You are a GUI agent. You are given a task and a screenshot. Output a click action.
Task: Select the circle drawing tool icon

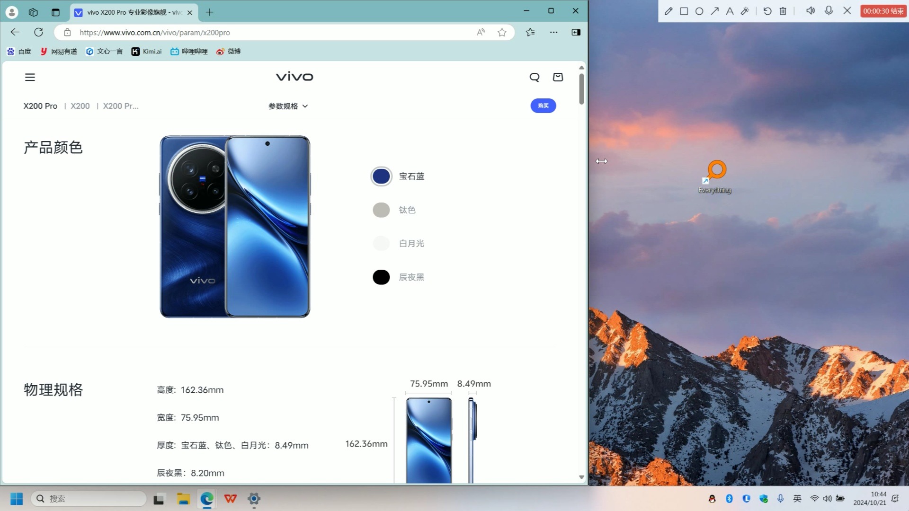pyautogui.click(x=699, y=10)
